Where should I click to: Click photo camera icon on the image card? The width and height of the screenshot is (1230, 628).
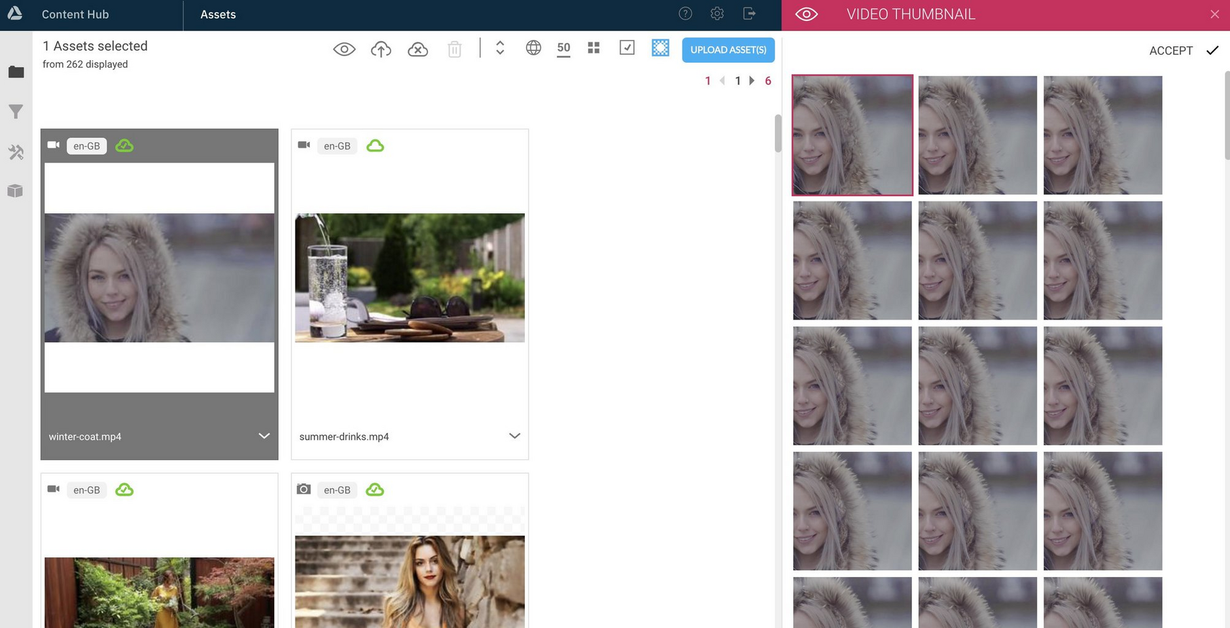tap(304, 489)
